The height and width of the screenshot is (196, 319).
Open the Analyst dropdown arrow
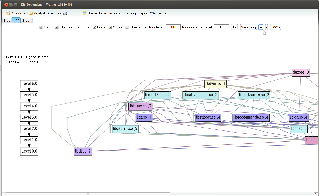pyautogui.click(x=24, y=13)
